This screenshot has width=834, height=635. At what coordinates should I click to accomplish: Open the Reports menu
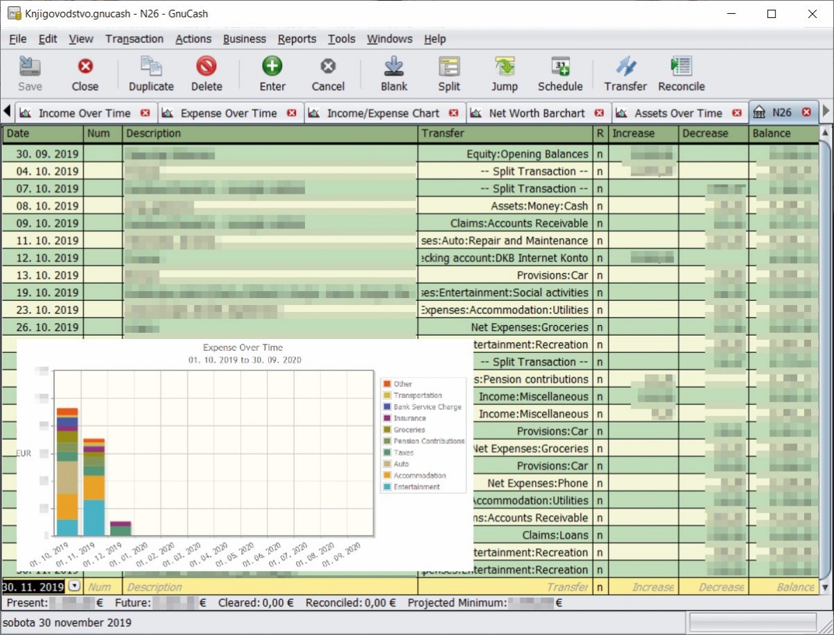pos(297,39)
